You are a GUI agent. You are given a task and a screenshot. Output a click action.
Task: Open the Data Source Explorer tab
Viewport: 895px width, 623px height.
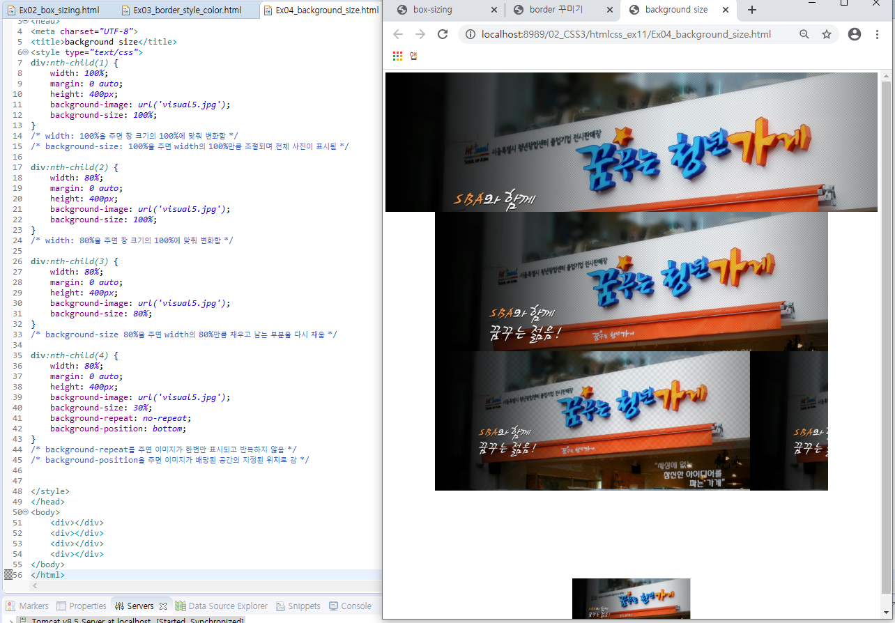click(221, 606)
